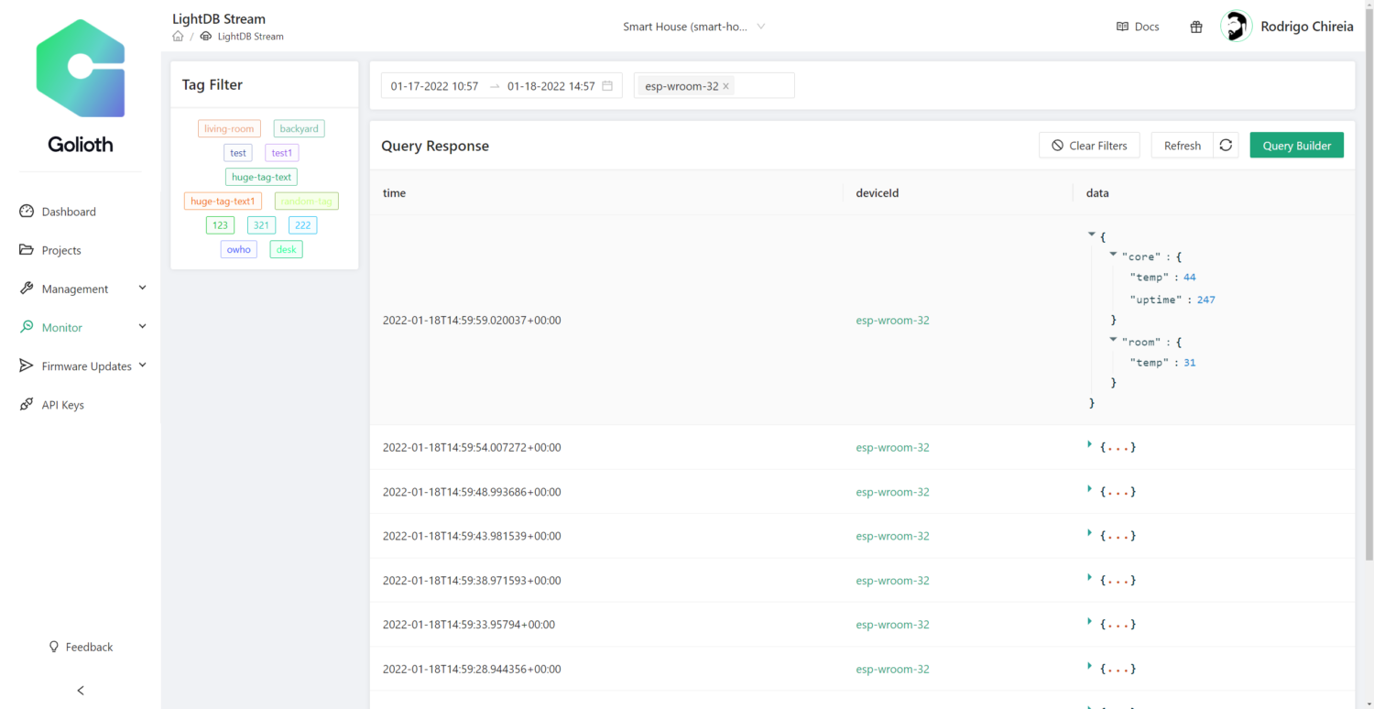The image size is (1374, 709).
Task: Click the gift icon in the top bar
Action: tap(1196, 27)
